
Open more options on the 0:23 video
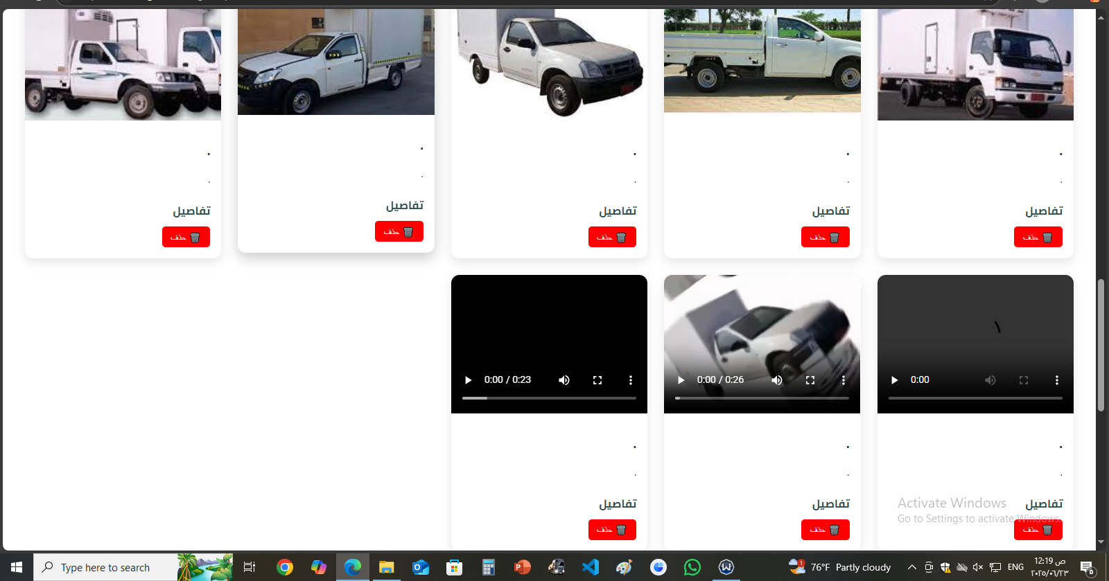click(x=630, y=380)
